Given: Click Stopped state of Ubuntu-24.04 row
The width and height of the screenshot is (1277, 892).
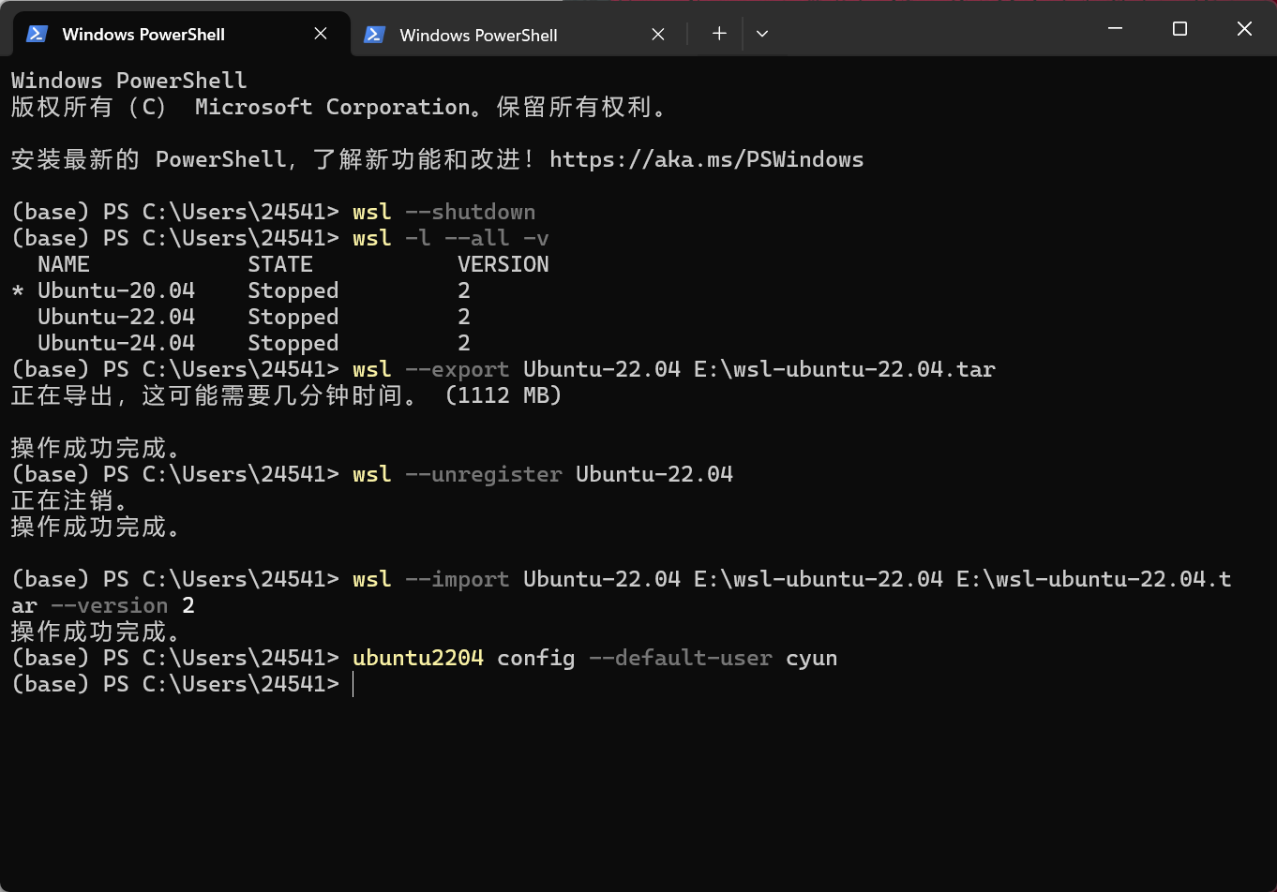Looking at the screenshot, I should click(293, 343).
